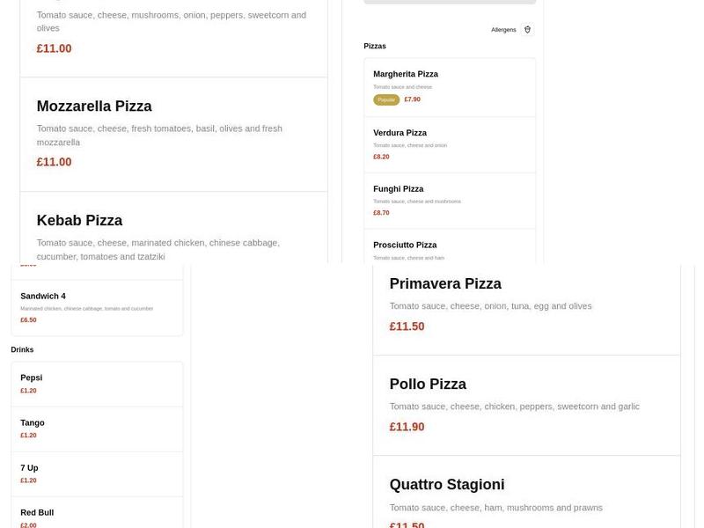The height and width of the screenshot is (528, 704).
Task: Add Pepsi from the Drinks section
Action: coord(97,384)
